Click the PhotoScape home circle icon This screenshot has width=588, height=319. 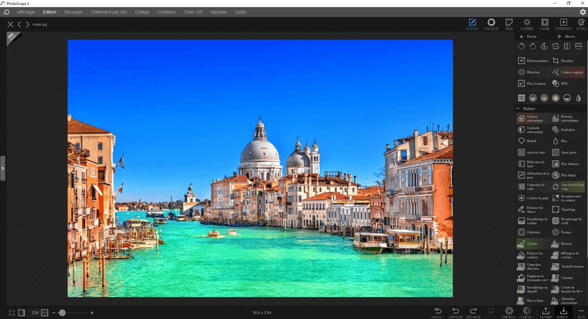pos(6,12)
